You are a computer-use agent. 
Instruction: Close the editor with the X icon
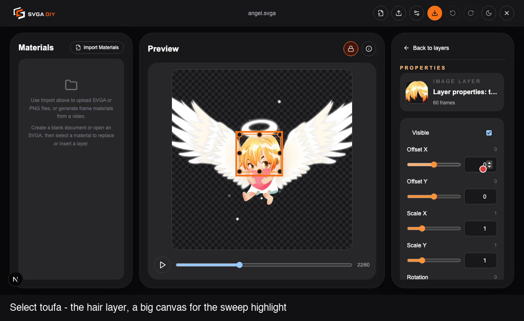pyautogui.click(x=507, y=13)
